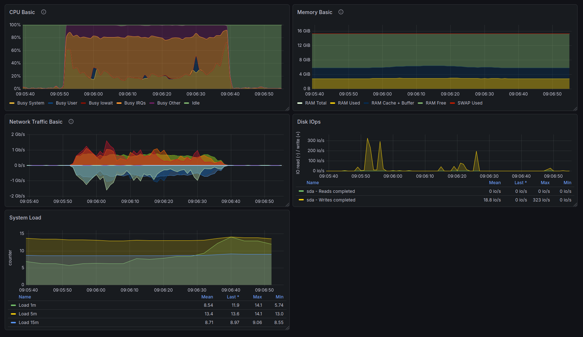Grab the Memory Basic panel corner handle
This screenshot has width=583, height=337.
pos(575,109)
